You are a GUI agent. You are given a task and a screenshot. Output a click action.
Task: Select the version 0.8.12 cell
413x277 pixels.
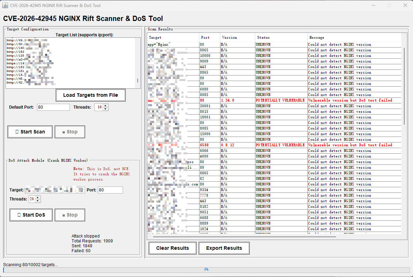point(237,145)
